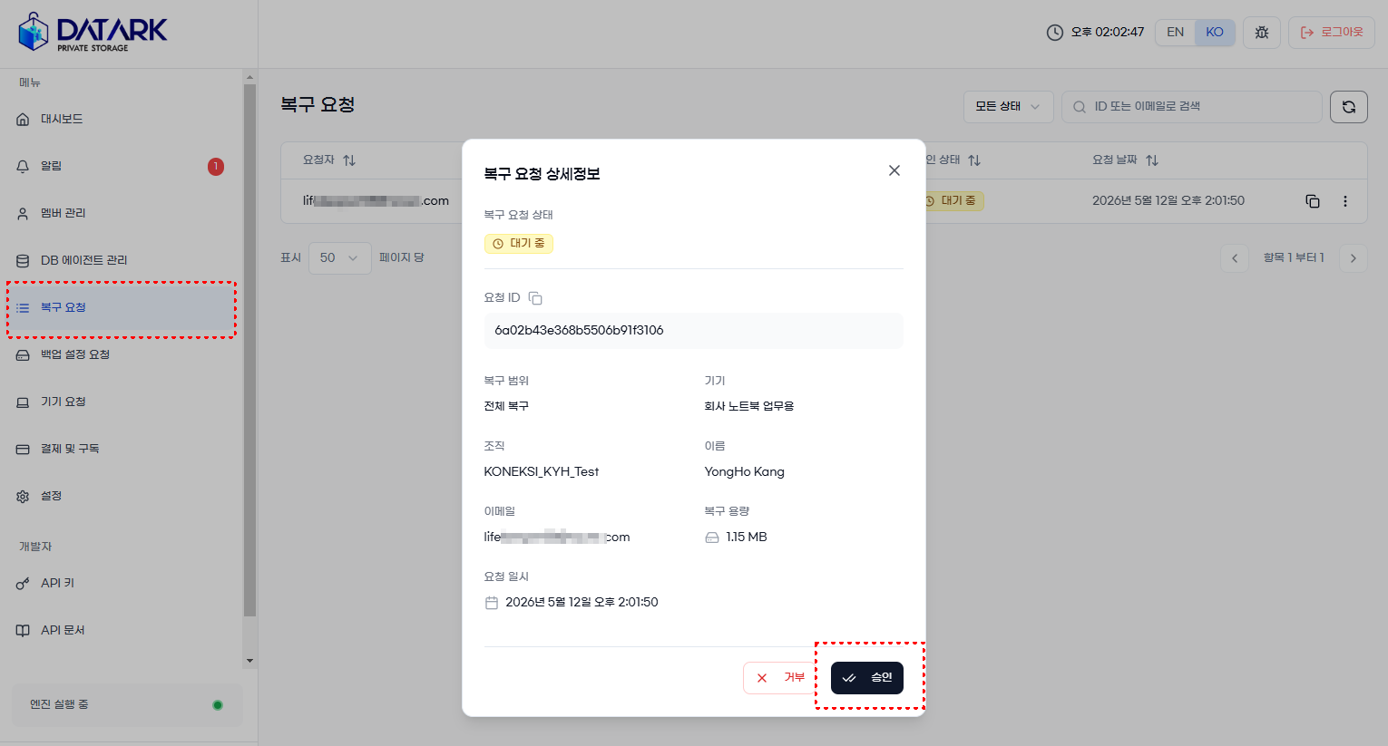Sort by 상태 column
This screenshot has width=1388, height=746.
(952, 160)
